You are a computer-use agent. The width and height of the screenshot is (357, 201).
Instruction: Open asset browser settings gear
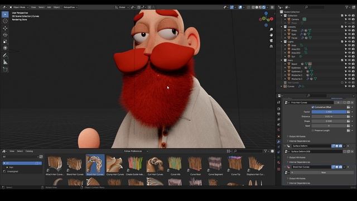pos(272,151)
